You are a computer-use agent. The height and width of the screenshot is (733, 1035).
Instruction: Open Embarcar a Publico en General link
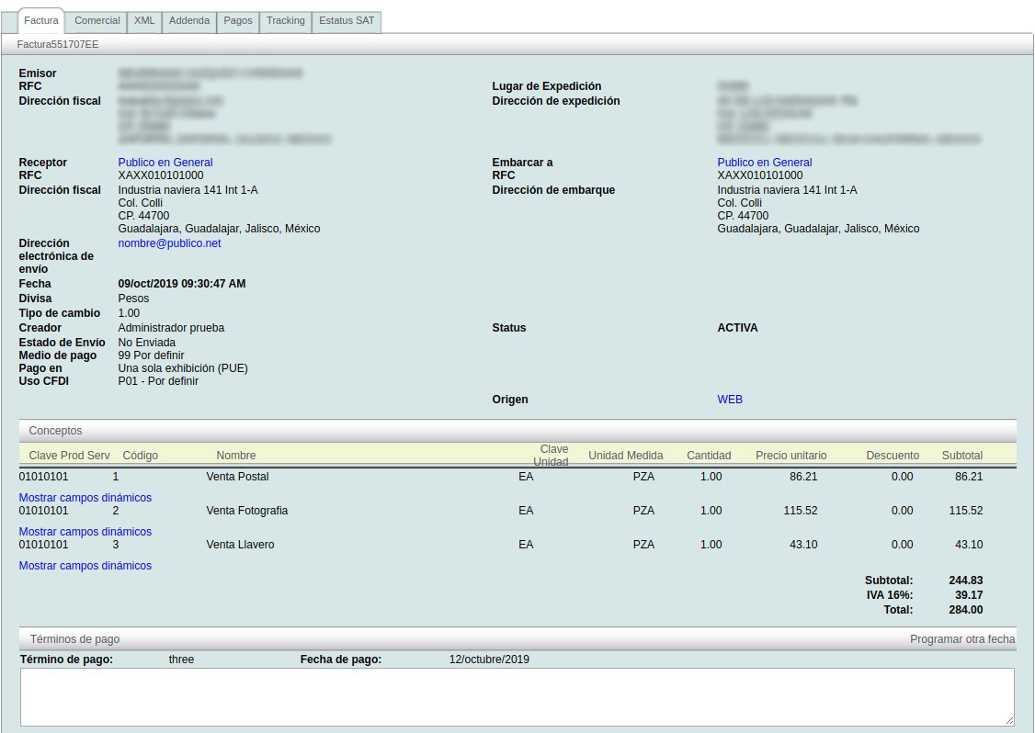tap(765, 163)
